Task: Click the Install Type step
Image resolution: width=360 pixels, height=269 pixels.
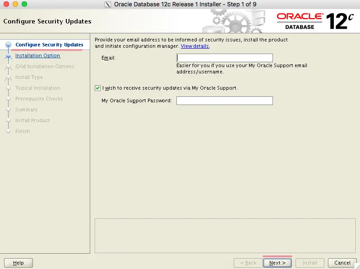Action: point(29,77)
